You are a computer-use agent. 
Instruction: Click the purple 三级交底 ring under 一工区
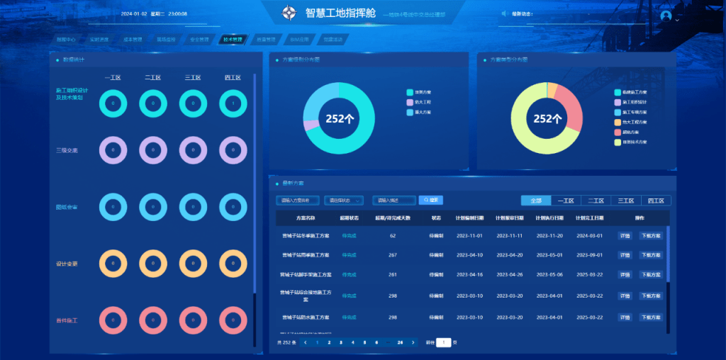tap(113, 150)
